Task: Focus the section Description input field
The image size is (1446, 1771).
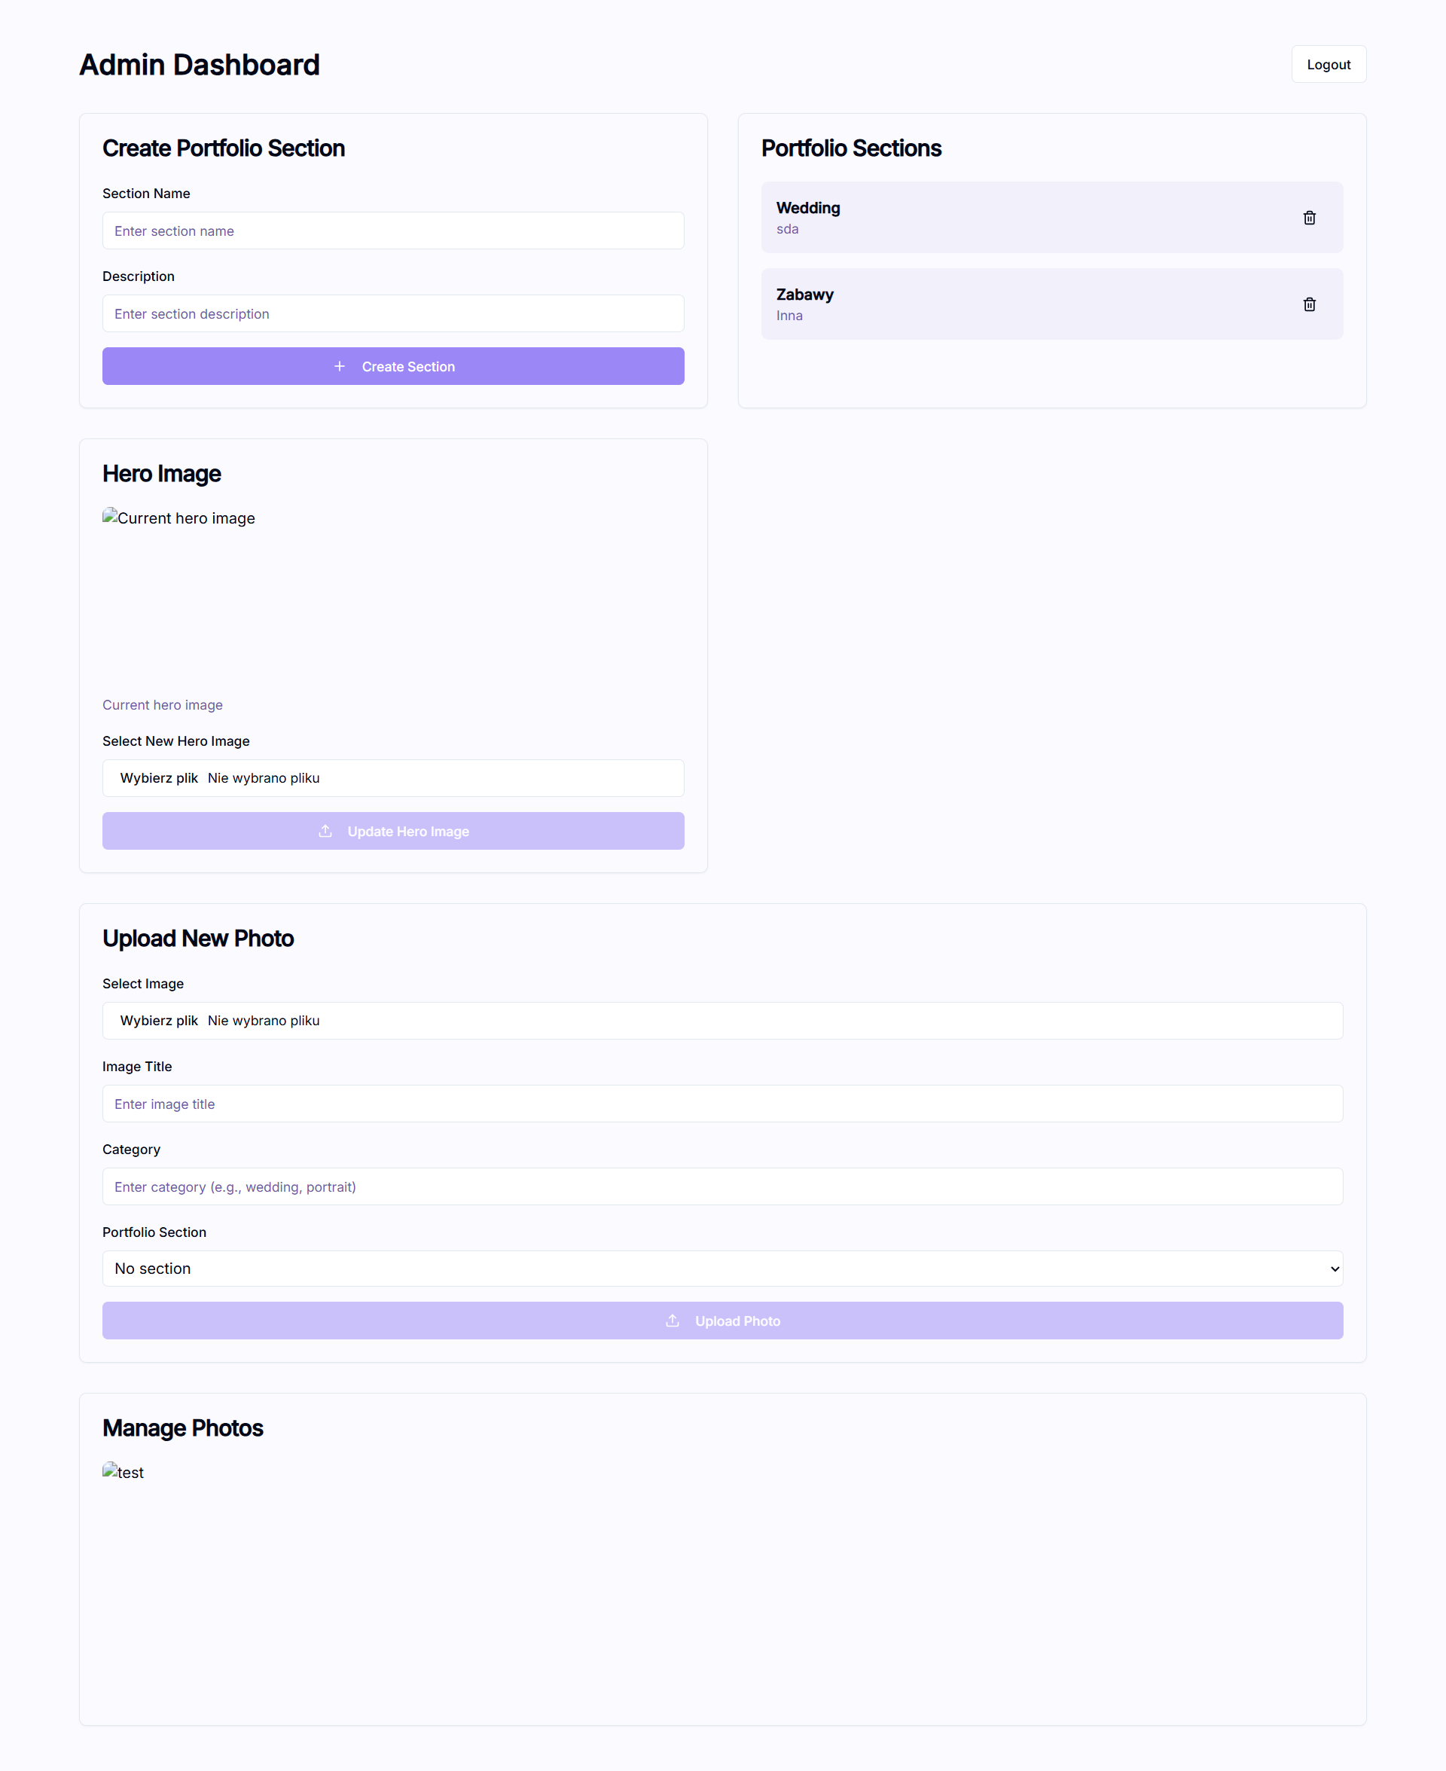Action: 393,314
